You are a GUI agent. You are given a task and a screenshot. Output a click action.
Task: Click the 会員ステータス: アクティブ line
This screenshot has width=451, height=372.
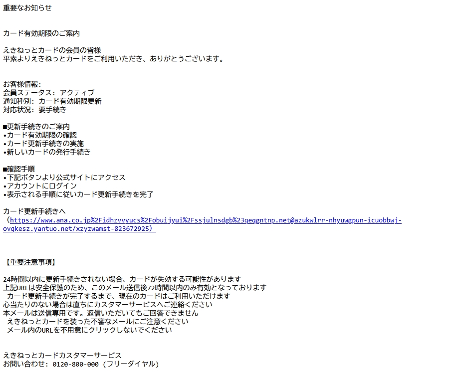(49, 93)
